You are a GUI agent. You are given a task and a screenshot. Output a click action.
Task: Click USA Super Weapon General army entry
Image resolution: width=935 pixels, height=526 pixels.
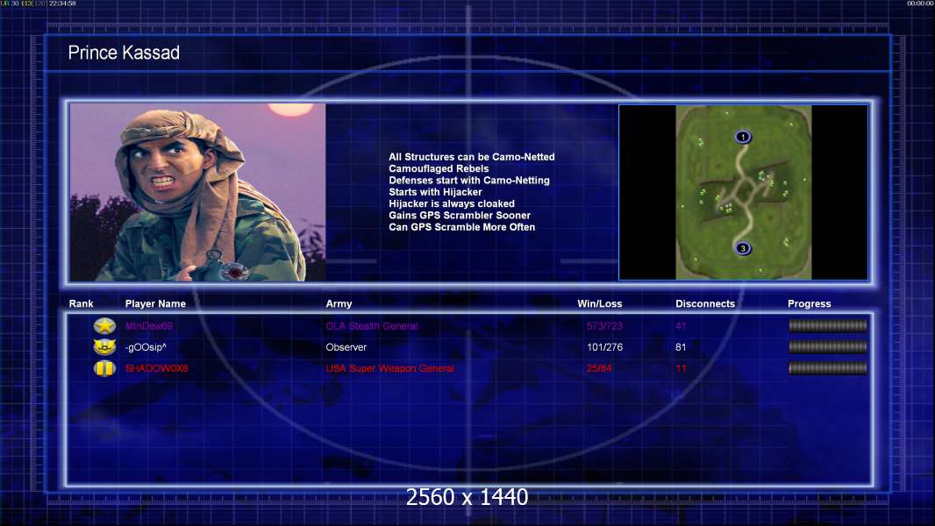click(389, 368)
